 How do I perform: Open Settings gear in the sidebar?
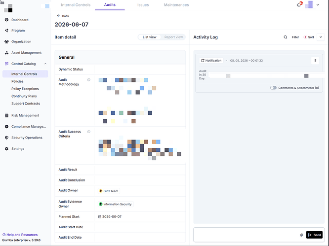[6, 149]
